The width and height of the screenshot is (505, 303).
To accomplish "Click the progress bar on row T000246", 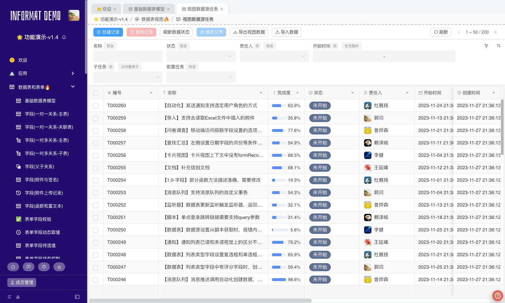I will 279,279.
